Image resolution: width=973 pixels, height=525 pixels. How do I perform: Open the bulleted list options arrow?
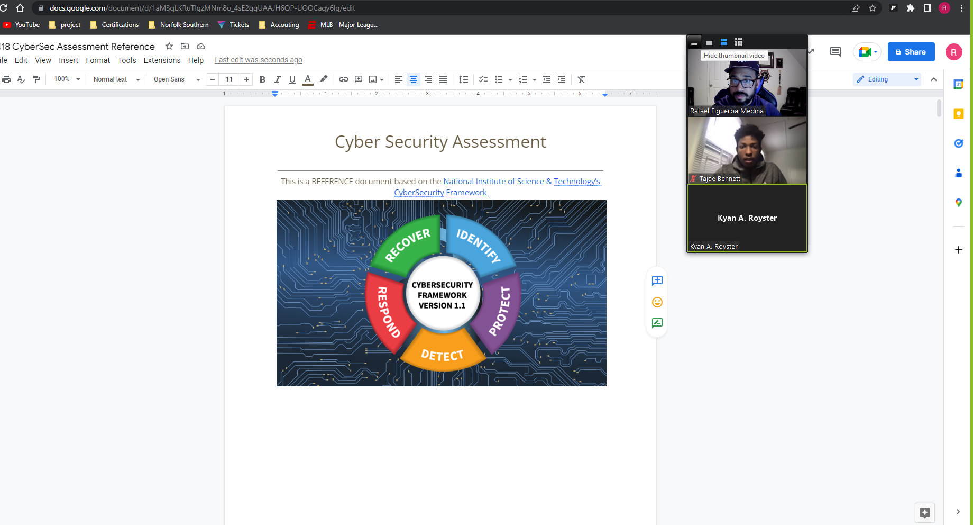pos(510,79)
